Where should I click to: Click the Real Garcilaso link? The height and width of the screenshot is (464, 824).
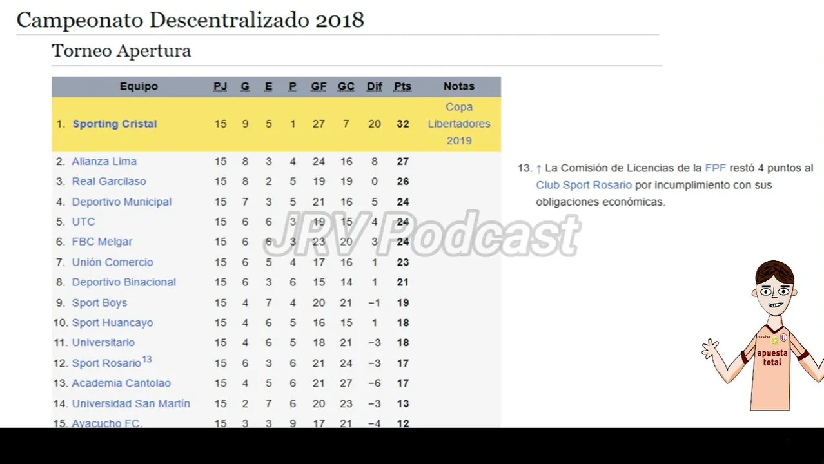pyautogui.click(x=108, y=181)
